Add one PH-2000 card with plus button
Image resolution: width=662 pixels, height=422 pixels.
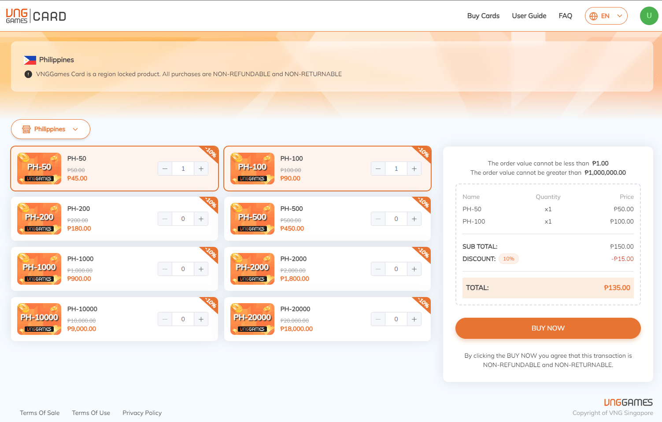[414, 269]
